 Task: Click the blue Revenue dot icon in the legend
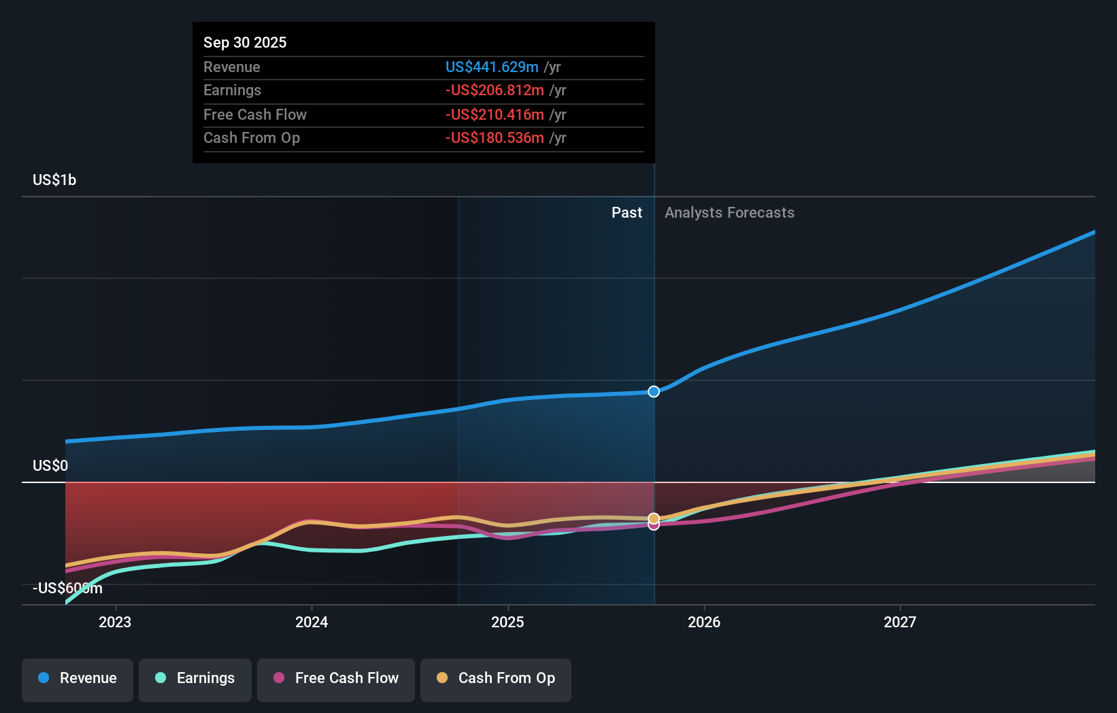(43, 678)
